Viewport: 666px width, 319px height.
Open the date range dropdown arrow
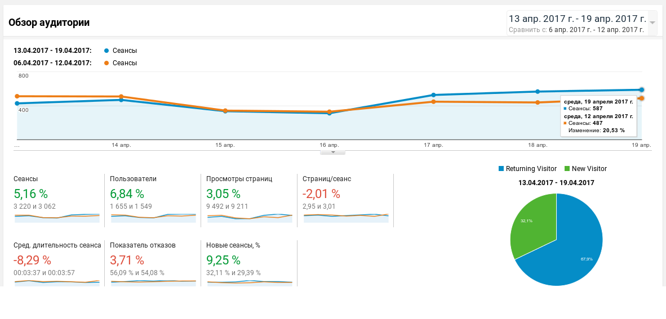[x=652, y=23]
